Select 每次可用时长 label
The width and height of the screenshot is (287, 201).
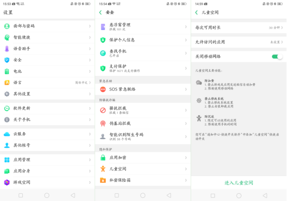click(208, 28)
